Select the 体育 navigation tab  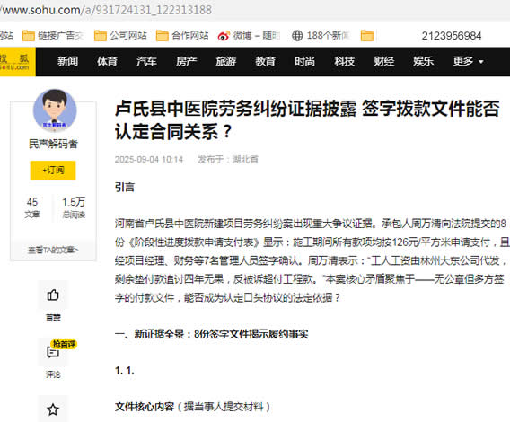pyautogui.click(x=107, y=61)
